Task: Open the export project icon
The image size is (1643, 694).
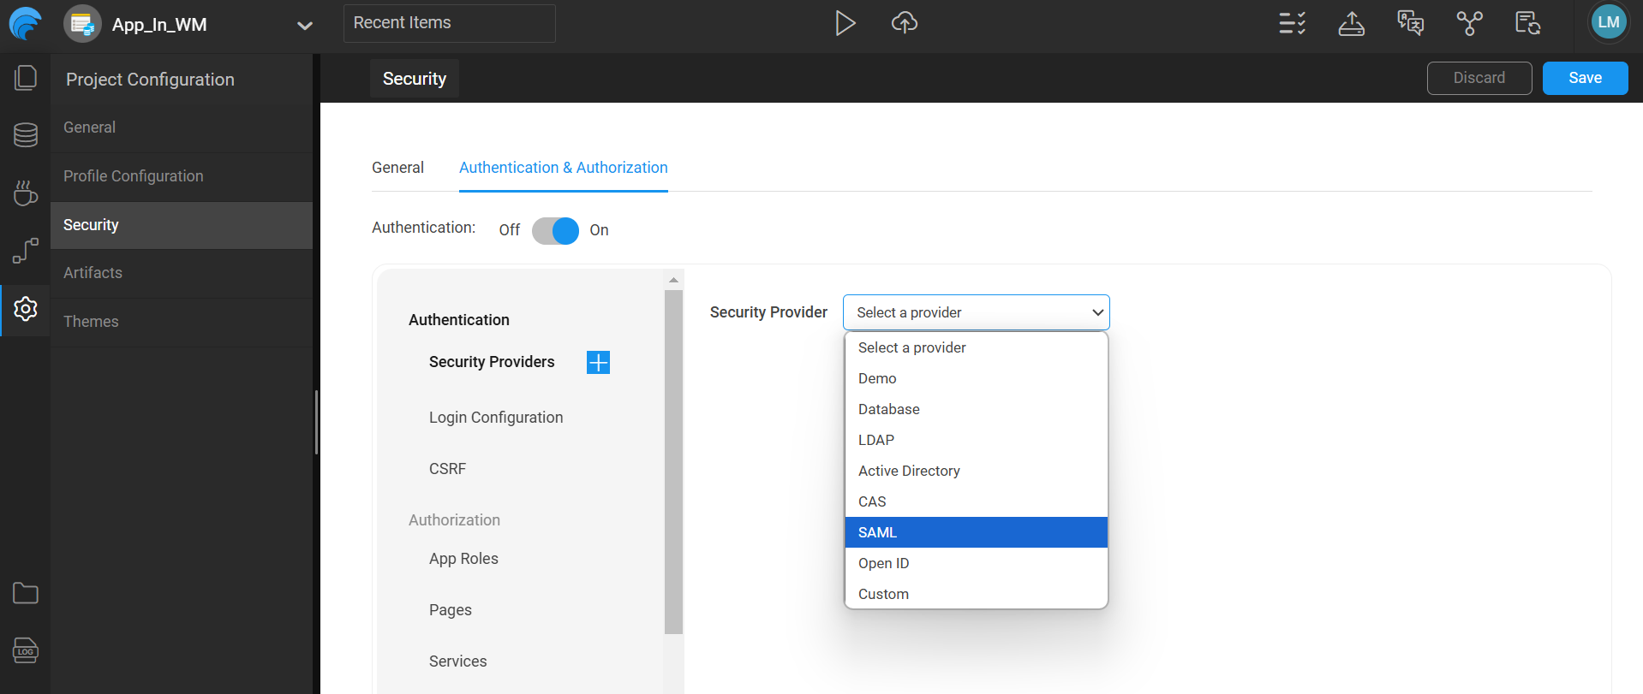Action: 1351,24
